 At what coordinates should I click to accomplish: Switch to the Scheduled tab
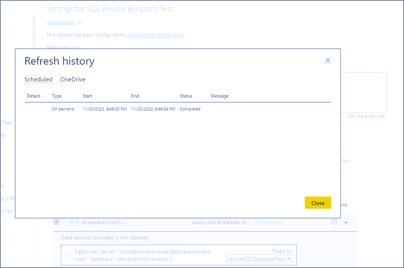coord(39,79)
